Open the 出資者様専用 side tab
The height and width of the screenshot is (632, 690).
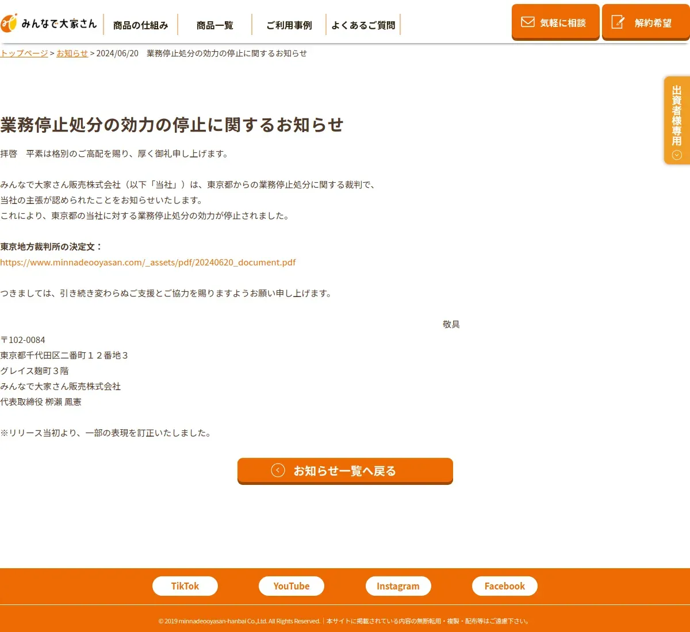pos(677,121)
